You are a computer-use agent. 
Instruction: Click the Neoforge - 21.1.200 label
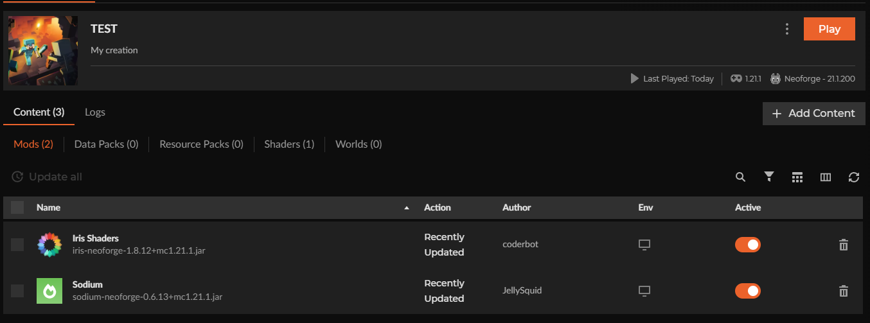point(820,79)
